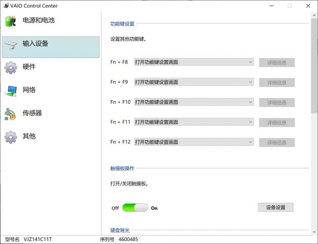Screen dimensions: 318x244
Task: Click the Fn + F12 label
Action: (120, 142)
